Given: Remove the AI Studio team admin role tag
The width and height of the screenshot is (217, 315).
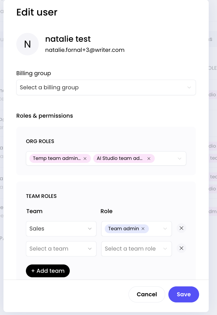Looking at the screenshot, I should tap(149, 159).
